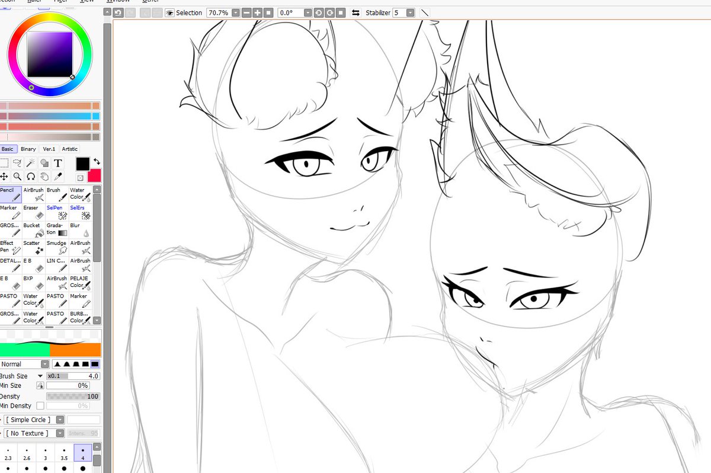Image resolution: width=711 pixels, height=473 pixels.
Task: Switch to the Artistic tool tab
Action: [70, 149]
